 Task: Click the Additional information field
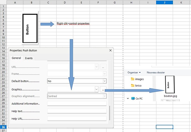click(77, 103)
